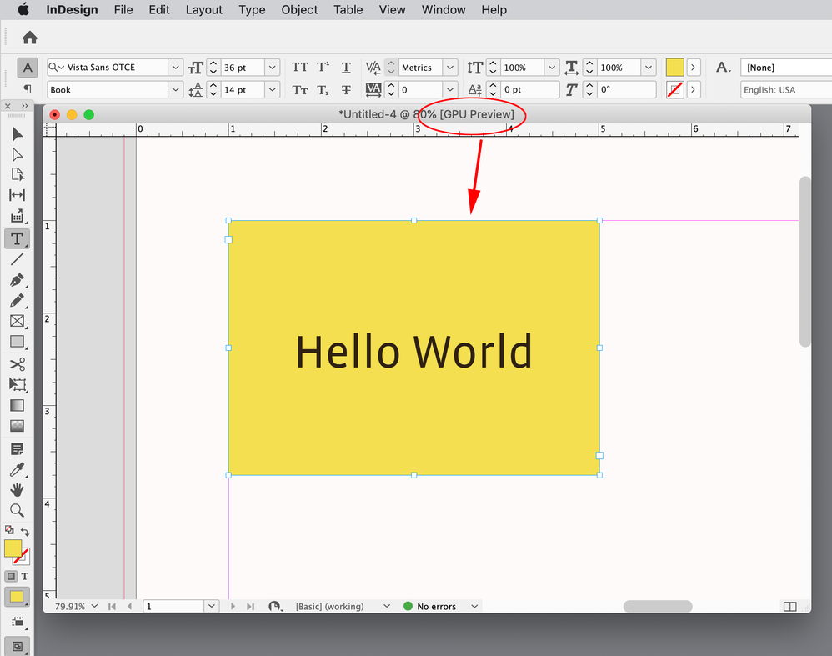Click the yellow fill color swatch
The image size is (832, 656).
pyautogui.click(x=674, y=67)
